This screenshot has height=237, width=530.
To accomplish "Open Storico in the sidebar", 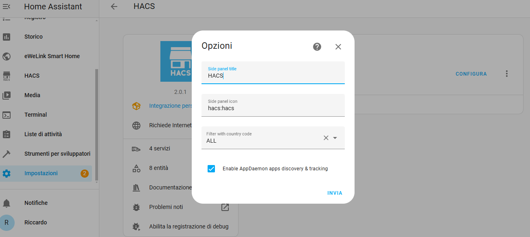I will coord(33,37).
